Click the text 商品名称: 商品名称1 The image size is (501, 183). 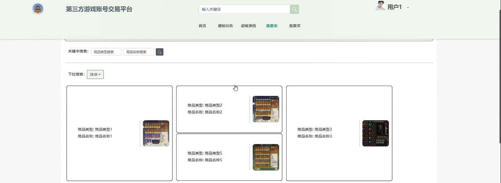click(95, 136)
